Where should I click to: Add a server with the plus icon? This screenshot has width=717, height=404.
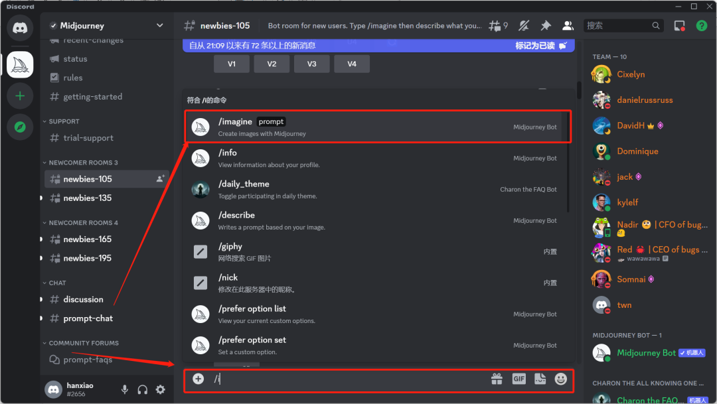click(20, 96)
